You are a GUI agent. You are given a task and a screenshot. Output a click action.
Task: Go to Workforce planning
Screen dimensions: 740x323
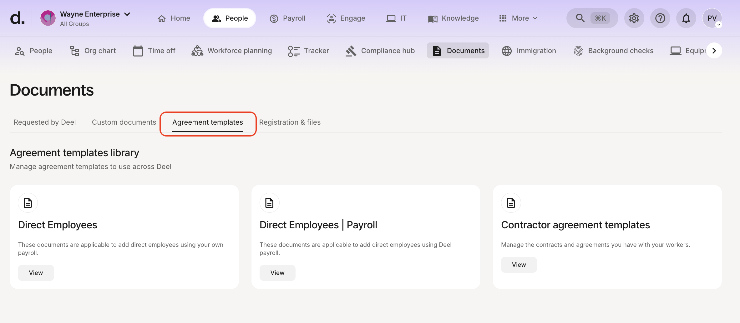[232, 51]
